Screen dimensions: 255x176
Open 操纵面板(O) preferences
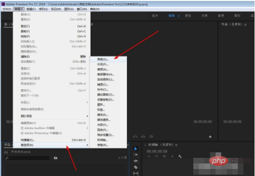[x=108, y=95]
